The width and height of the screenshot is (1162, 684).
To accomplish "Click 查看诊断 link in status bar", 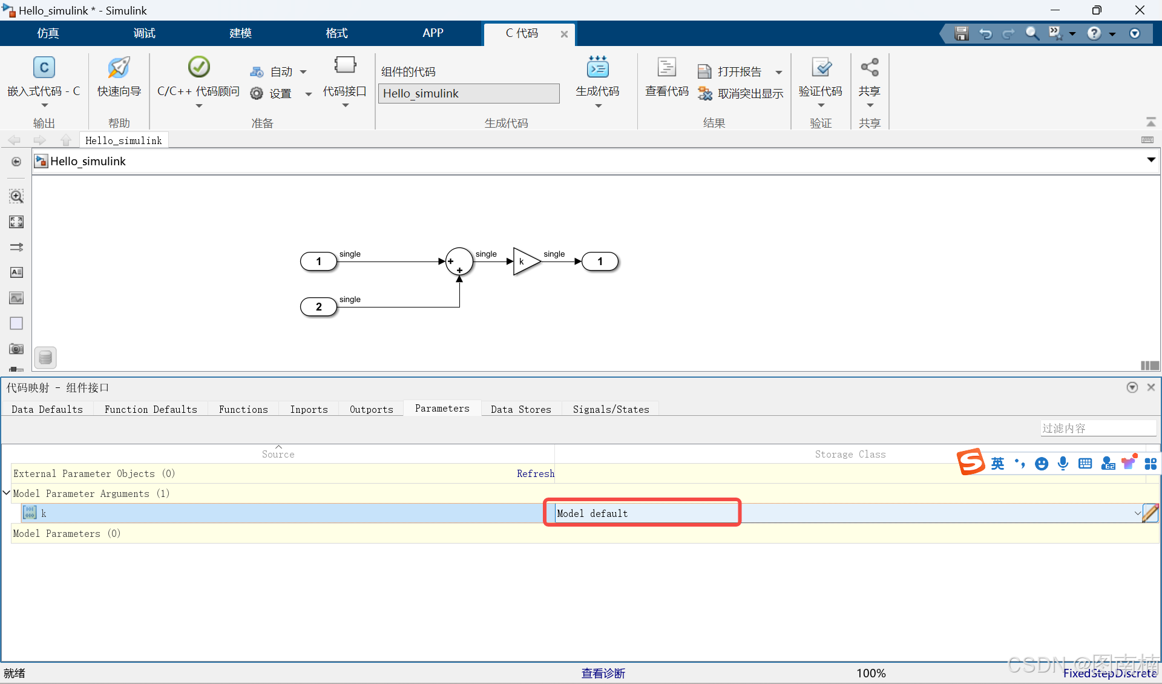I will [603, 673].
